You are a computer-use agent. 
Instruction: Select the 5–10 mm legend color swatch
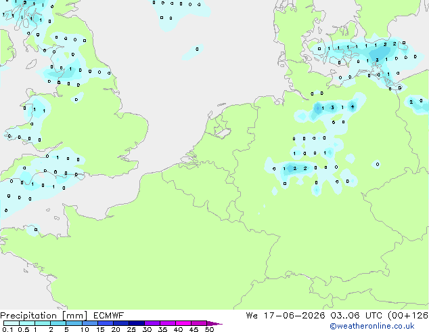coord(74,323)
